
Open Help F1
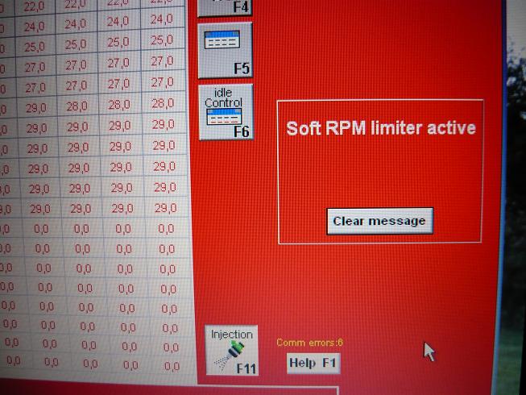[x=313, y=364]
